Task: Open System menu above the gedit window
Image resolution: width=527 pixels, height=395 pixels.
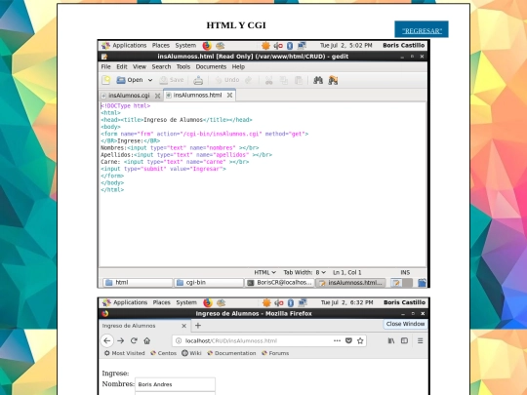Action: [185, 45]
